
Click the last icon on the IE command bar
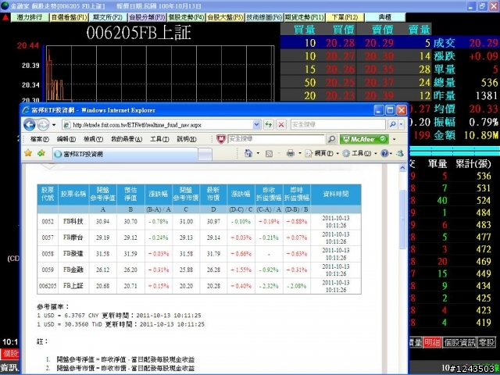(400, 154)
